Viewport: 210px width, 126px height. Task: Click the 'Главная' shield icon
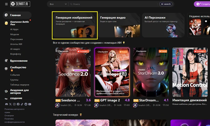[x=6, y=15]
